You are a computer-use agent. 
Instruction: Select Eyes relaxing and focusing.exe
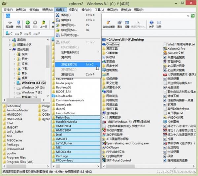pyautogui.click(x=125, y=143)
